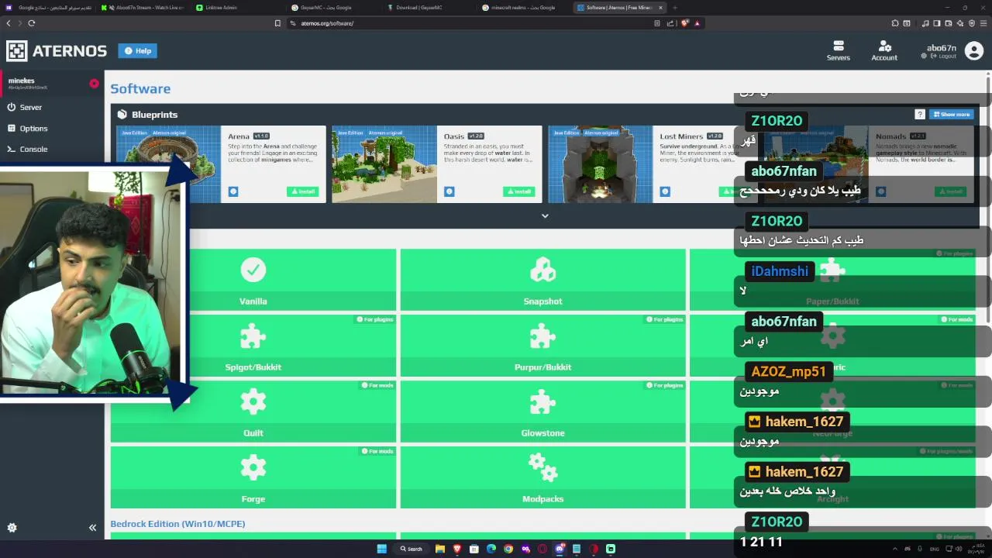Screen dimensions: 992x558
Task: Go back in browser history
Action: [9, 23]
